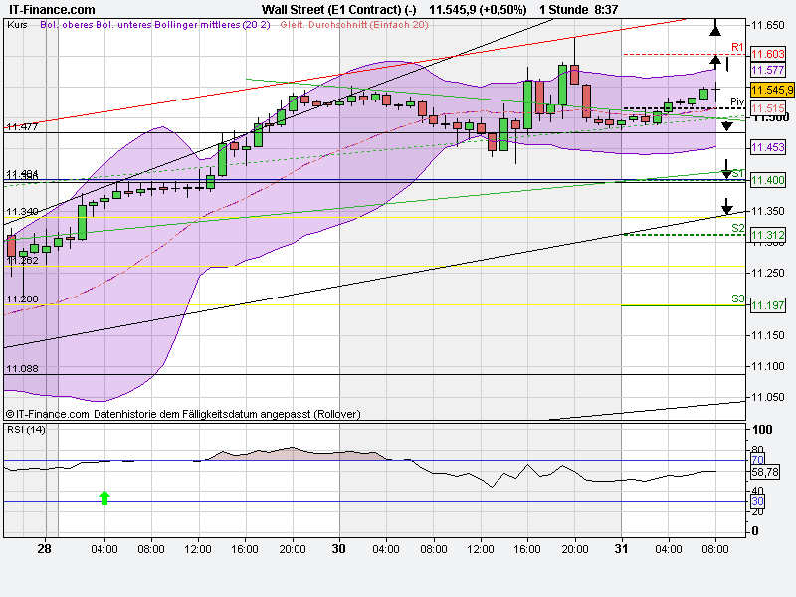This screenshot has height=597, width=796.
Task: Select the down arrow at the S1 level
Action: point(726,169)
